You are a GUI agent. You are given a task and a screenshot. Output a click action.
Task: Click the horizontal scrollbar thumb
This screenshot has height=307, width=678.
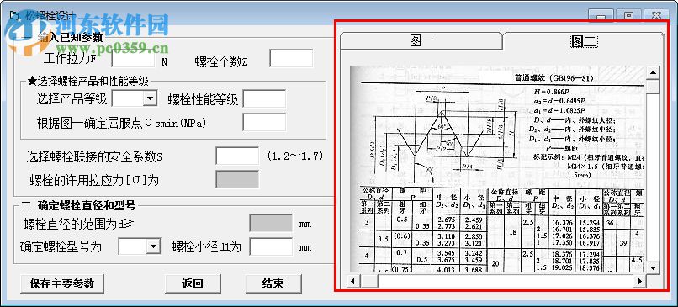tap(368, 282)
